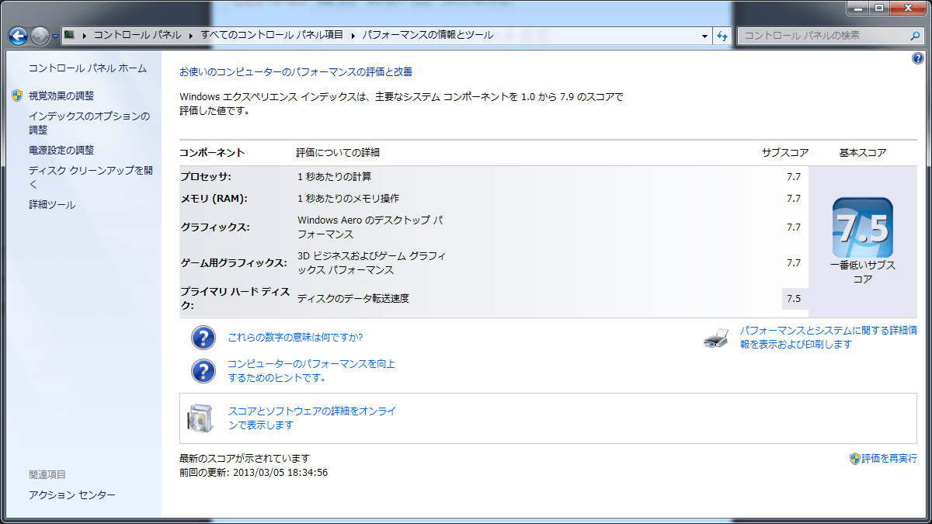Select the プロセッサ: row label
This screenshot has height=524, width=932.
[x=205, y=177]
